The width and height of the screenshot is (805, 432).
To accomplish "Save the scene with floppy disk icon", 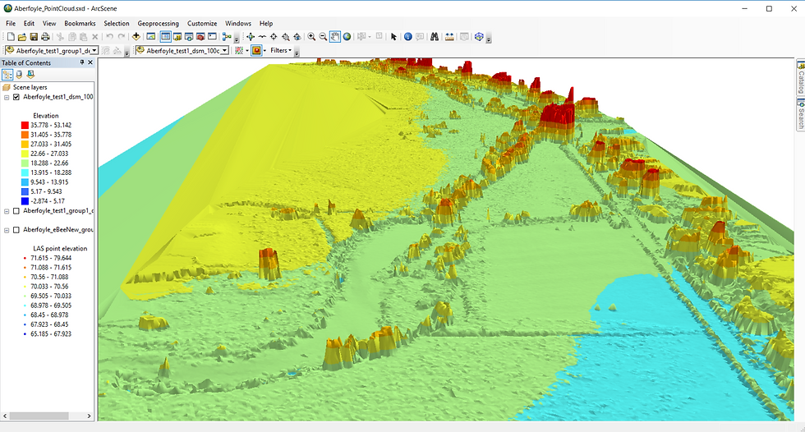I will pos(34,37).
